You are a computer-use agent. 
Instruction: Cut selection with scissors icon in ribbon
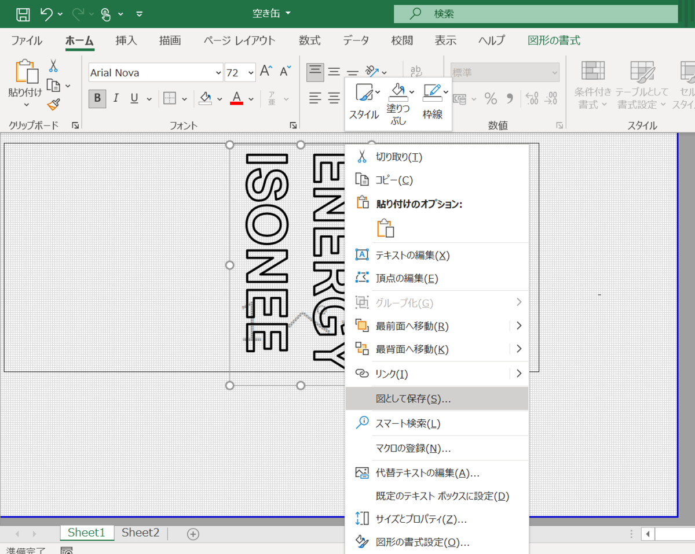point(53,66)
